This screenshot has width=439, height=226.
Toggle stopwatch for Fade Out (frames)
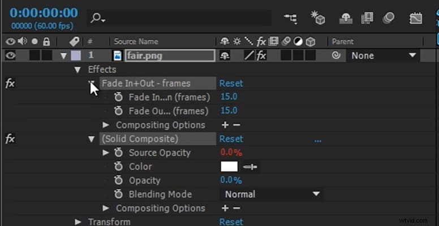coord(118,111)
